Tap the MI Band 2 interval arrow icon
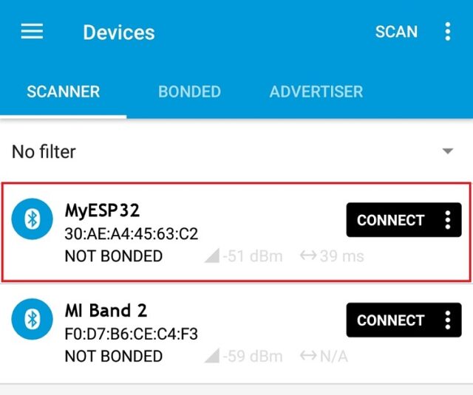 [x=308, y=356]
